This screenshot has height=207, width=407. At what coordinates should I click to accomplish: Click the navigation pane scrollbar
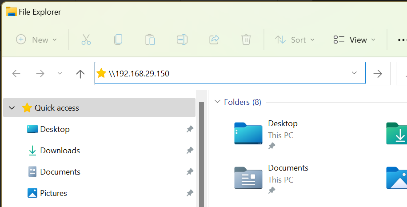click(201, 154)
